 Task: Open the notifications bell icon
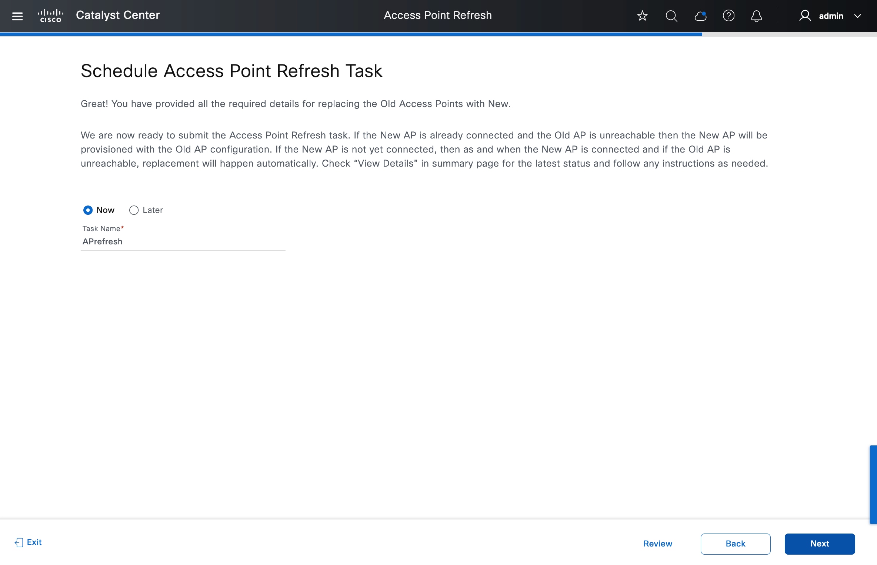pyautogui.click(x=756, y=16)
